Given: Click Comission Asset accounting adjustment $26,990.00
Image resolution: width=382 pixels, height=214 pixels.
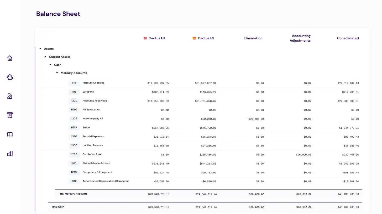Looking at the screenshot, I should (x=303, y=155).
